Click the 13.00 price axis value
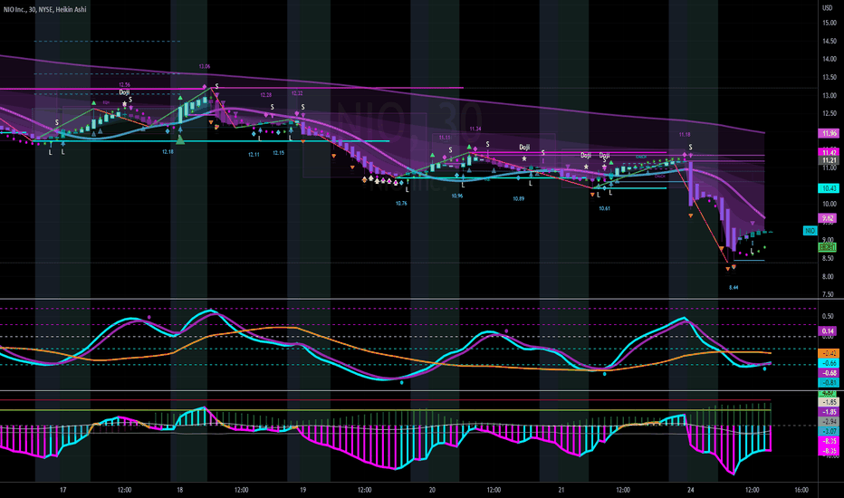Image resolution: width=844 pixels, height=498 pixels. pos(830,95)
